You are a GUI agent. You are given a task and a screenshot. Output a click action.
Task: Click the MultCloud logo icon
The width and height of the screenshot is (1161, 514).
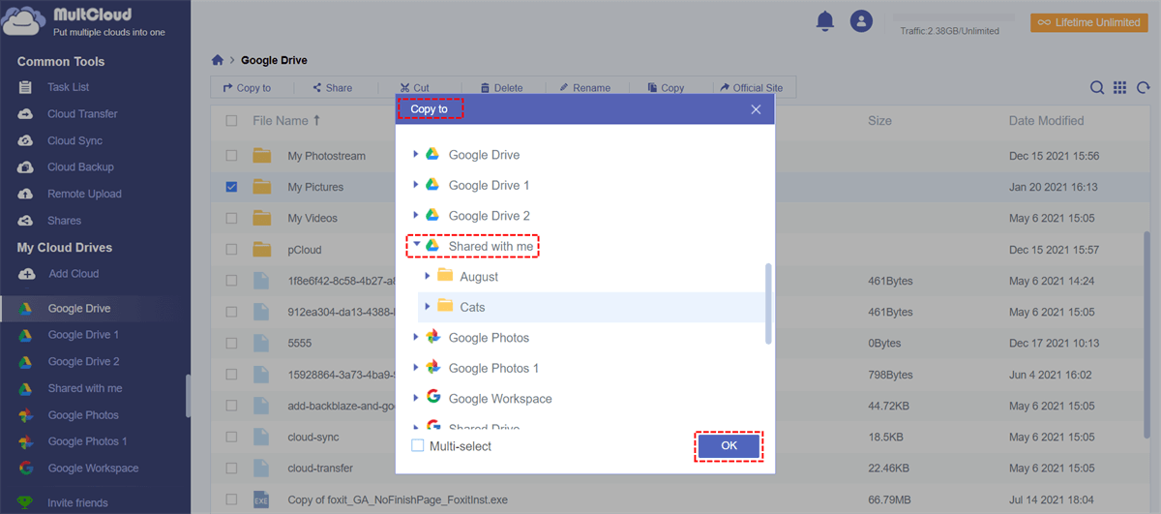[24, 20]
